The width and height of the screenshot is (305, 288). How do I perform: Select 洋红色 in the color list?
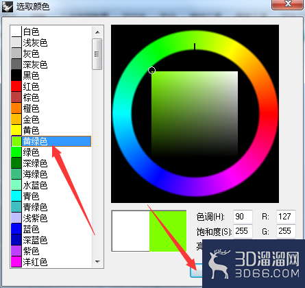51,262
